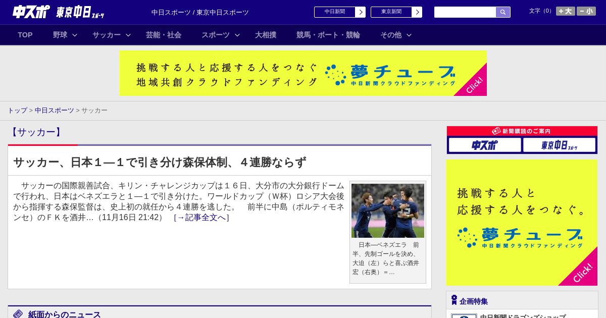Open 大相撲 navigation item
The image size is (606, 318).
266,35
